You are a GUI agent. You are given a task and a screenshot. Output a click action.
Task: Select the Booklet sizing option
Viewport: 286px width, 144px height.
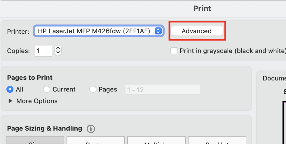pos(217,141)
